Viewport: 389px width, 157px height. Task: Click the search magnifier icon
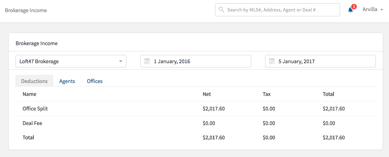tap(221, 10)
